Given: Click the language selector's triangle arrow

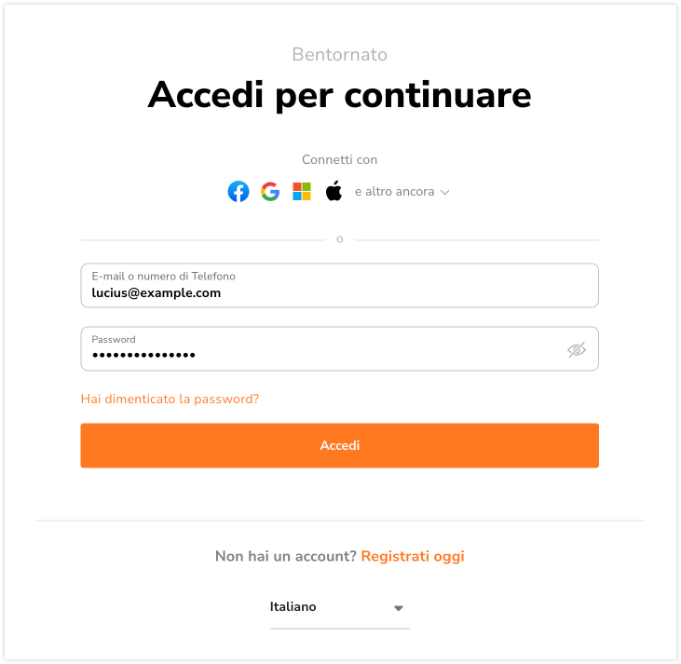Looking at the screenshot, I should [399, 608].
